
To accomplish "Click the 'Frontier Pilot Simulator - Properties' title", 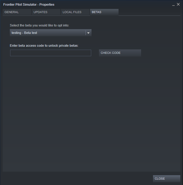I will pyautogui.click(x=29, y=4).
